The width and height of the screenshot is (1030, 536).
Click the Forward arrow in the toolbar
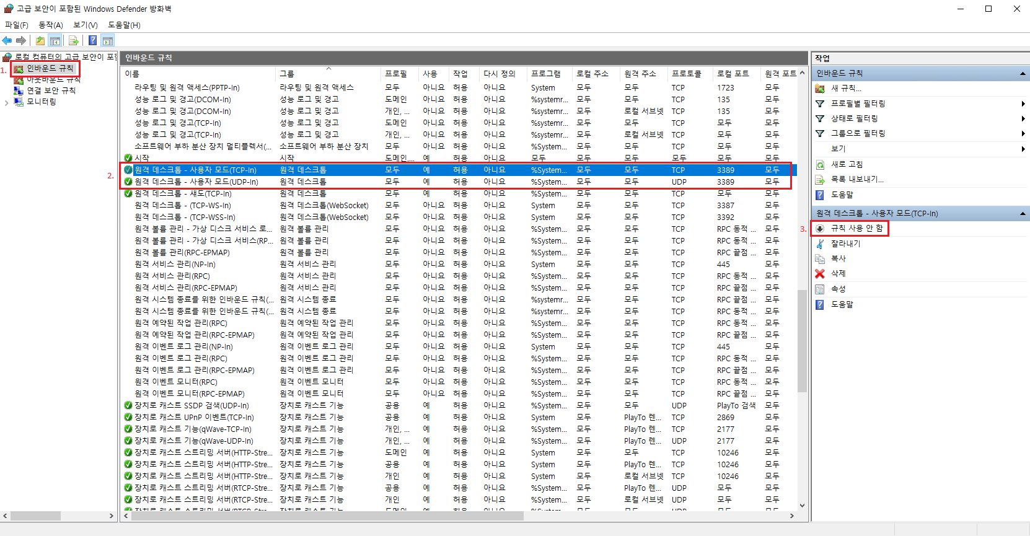click(x=21, y=41)
